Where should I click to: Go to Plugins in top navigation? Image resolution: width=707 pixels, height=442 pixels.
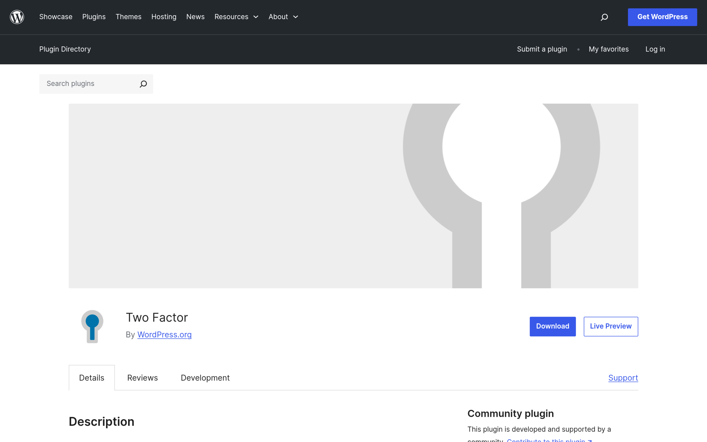pyautogui.click(x=94, y=17)
